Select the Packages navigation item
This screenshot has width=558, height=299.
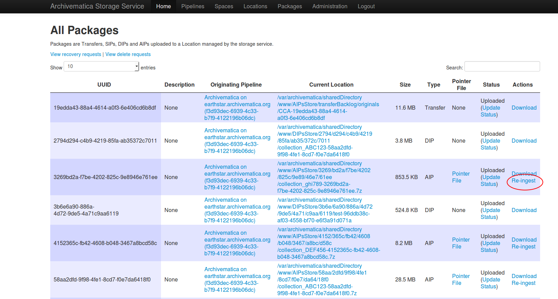[290, 7]
